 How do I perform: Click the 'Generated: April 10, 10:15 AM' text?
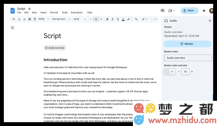[x=182, y=36]
